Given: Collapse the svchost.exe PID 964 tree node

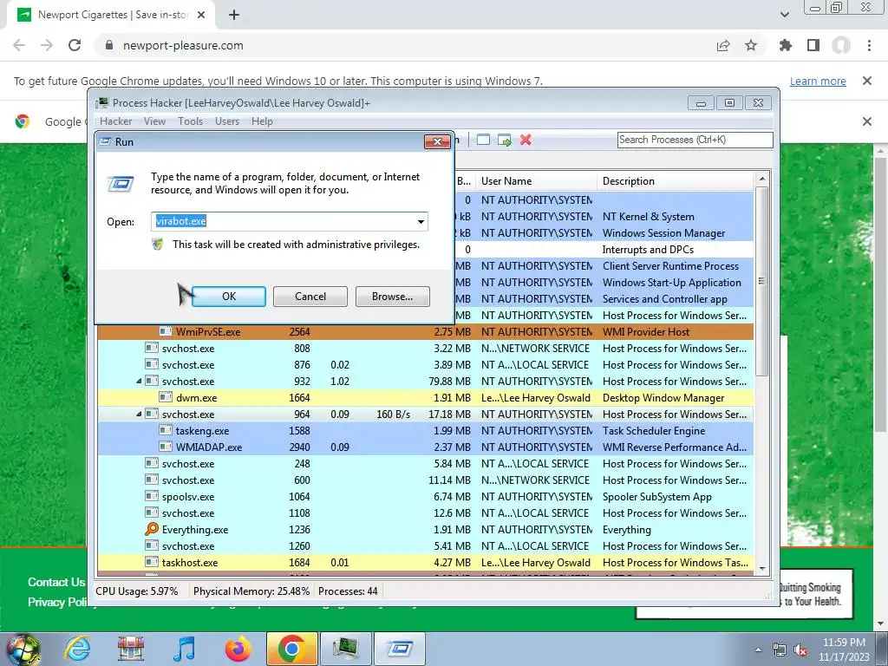Looking at the screenshot, I should click(x=139, y=414).
